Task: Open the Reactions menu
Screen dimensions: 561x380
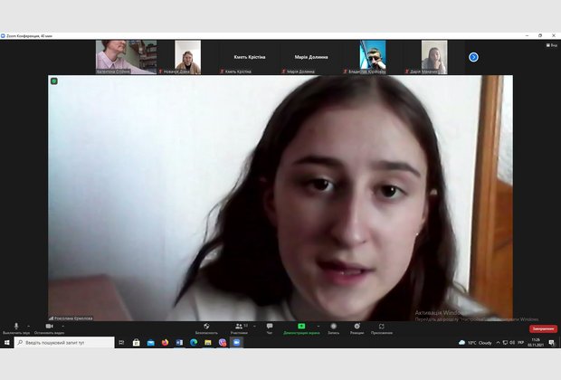Action: click(357, 327)
